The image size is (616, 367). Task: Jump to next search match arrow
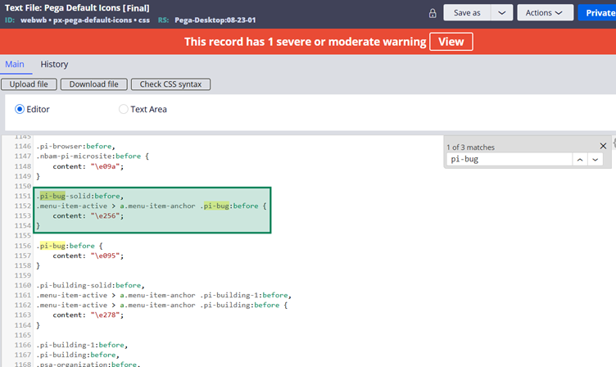pyautogui.click(x=596, y=160)
